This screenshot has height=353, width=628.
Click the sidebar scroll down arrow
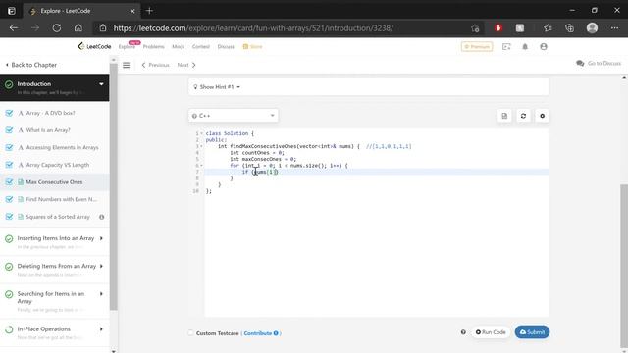(x=114, y=351)
